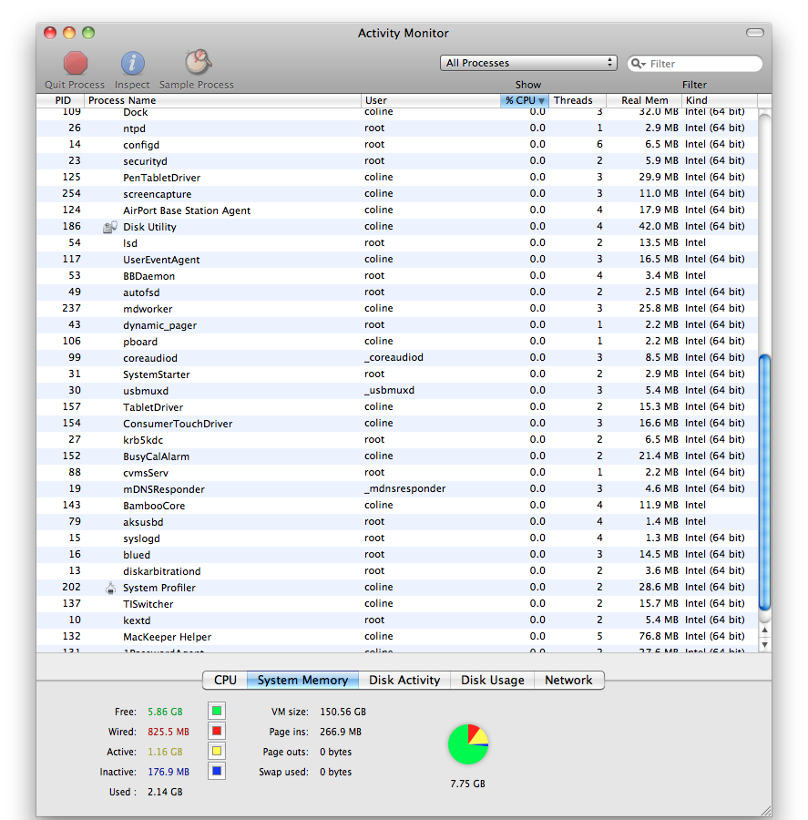The width and height of the screenshot is (808, 820).
Task: Click the Sample Process icon
Action: point(198,62)
